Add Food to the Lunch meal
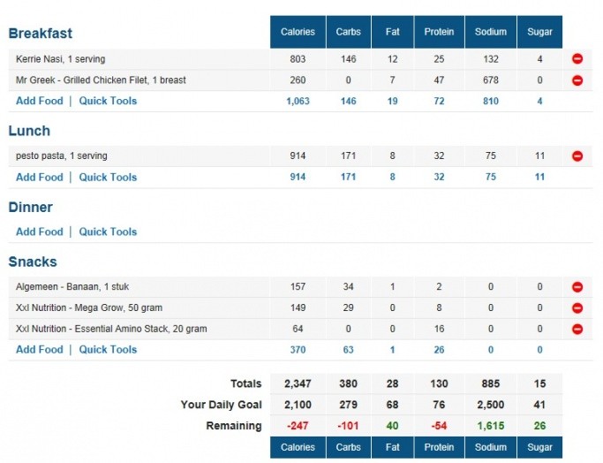The height and width of the screenshot is (463, 603). point(40,177)
